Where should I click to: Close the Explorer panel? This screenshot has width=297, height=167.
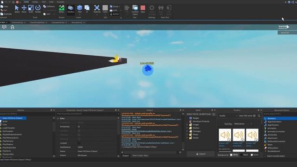click(x=54, y=110)
